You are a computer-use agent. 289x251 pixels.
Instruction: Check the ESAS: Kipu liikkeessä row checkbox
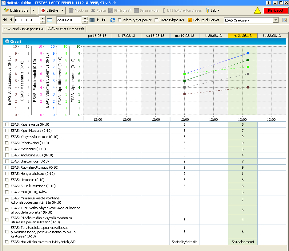click(7, 131)
